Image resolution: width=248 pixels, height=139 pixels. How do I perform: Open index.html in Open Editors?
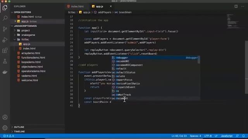28,17
